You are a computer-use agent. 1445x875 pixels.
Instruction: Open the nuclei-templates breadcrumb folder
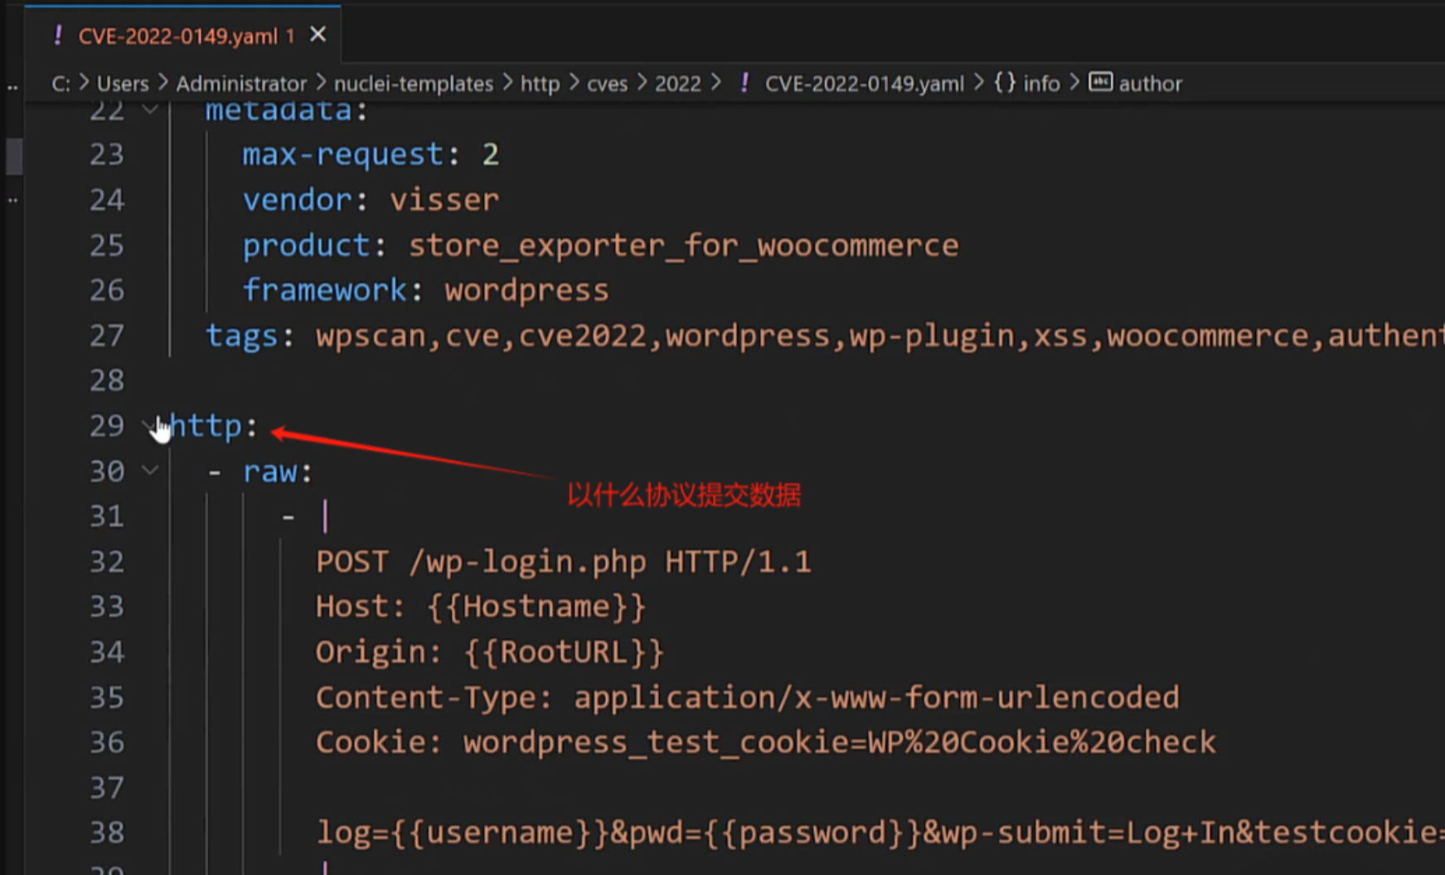tap(413, 84)
